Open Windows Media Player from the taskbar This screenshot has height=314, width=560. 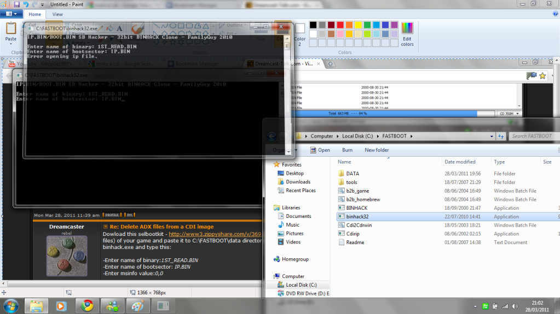[x=61, y=306]
